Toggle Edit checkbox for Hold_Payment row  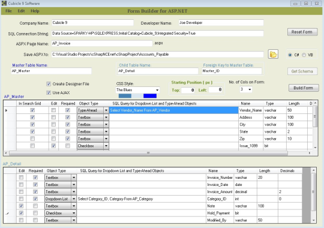pos(21,213)
